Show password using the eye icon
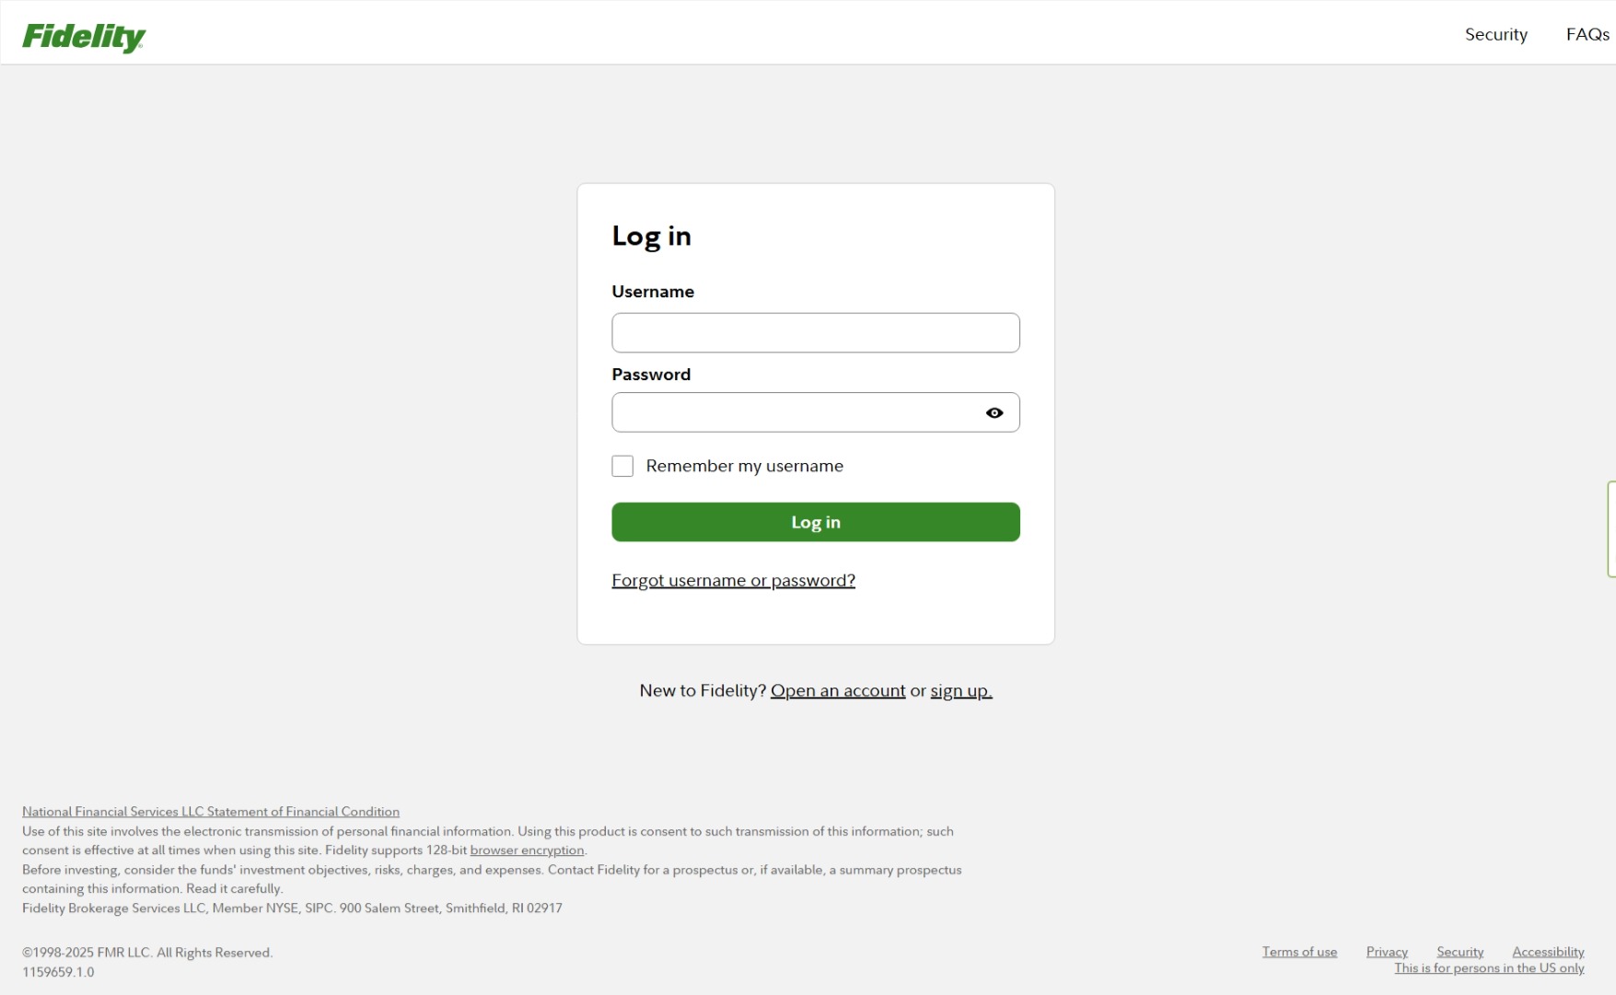The image size is (1616, 995). (994, 413)
